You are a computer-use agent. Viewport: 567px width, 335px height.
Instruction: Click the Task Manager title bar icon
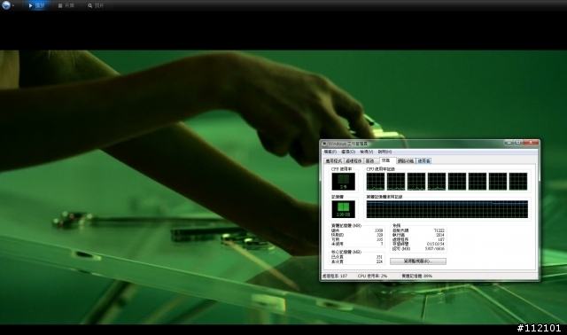[324, 144]
